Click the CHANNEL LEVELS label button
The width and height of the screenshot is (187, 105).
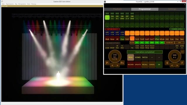point(177,29)
